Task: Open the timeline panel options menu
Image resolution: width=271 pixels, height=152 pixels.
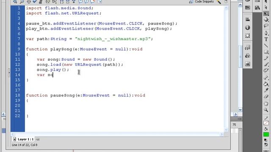Action: (x=239, y=119)
